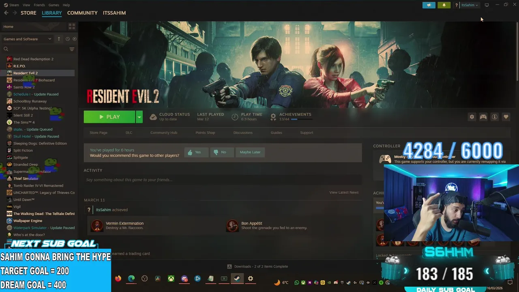Click the Vermin Extermination achievement icon
The image size is (519, 292).
(x=97, y=225)
